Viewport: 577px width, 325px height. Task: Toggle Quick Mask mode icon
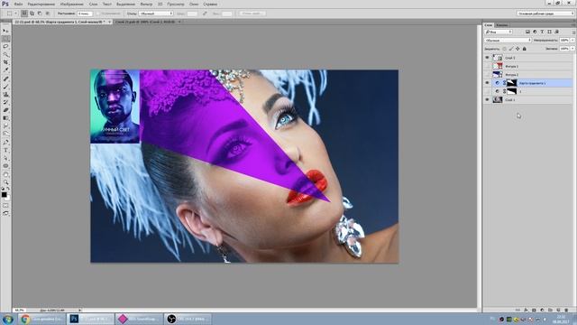pyautogui.click(x=5, y=206)
